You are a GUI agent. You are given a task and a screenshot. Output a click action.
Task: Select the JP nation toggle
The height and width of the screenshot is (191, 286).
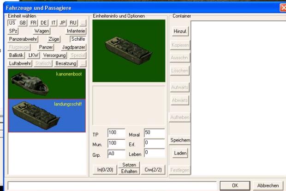(62, 23)
